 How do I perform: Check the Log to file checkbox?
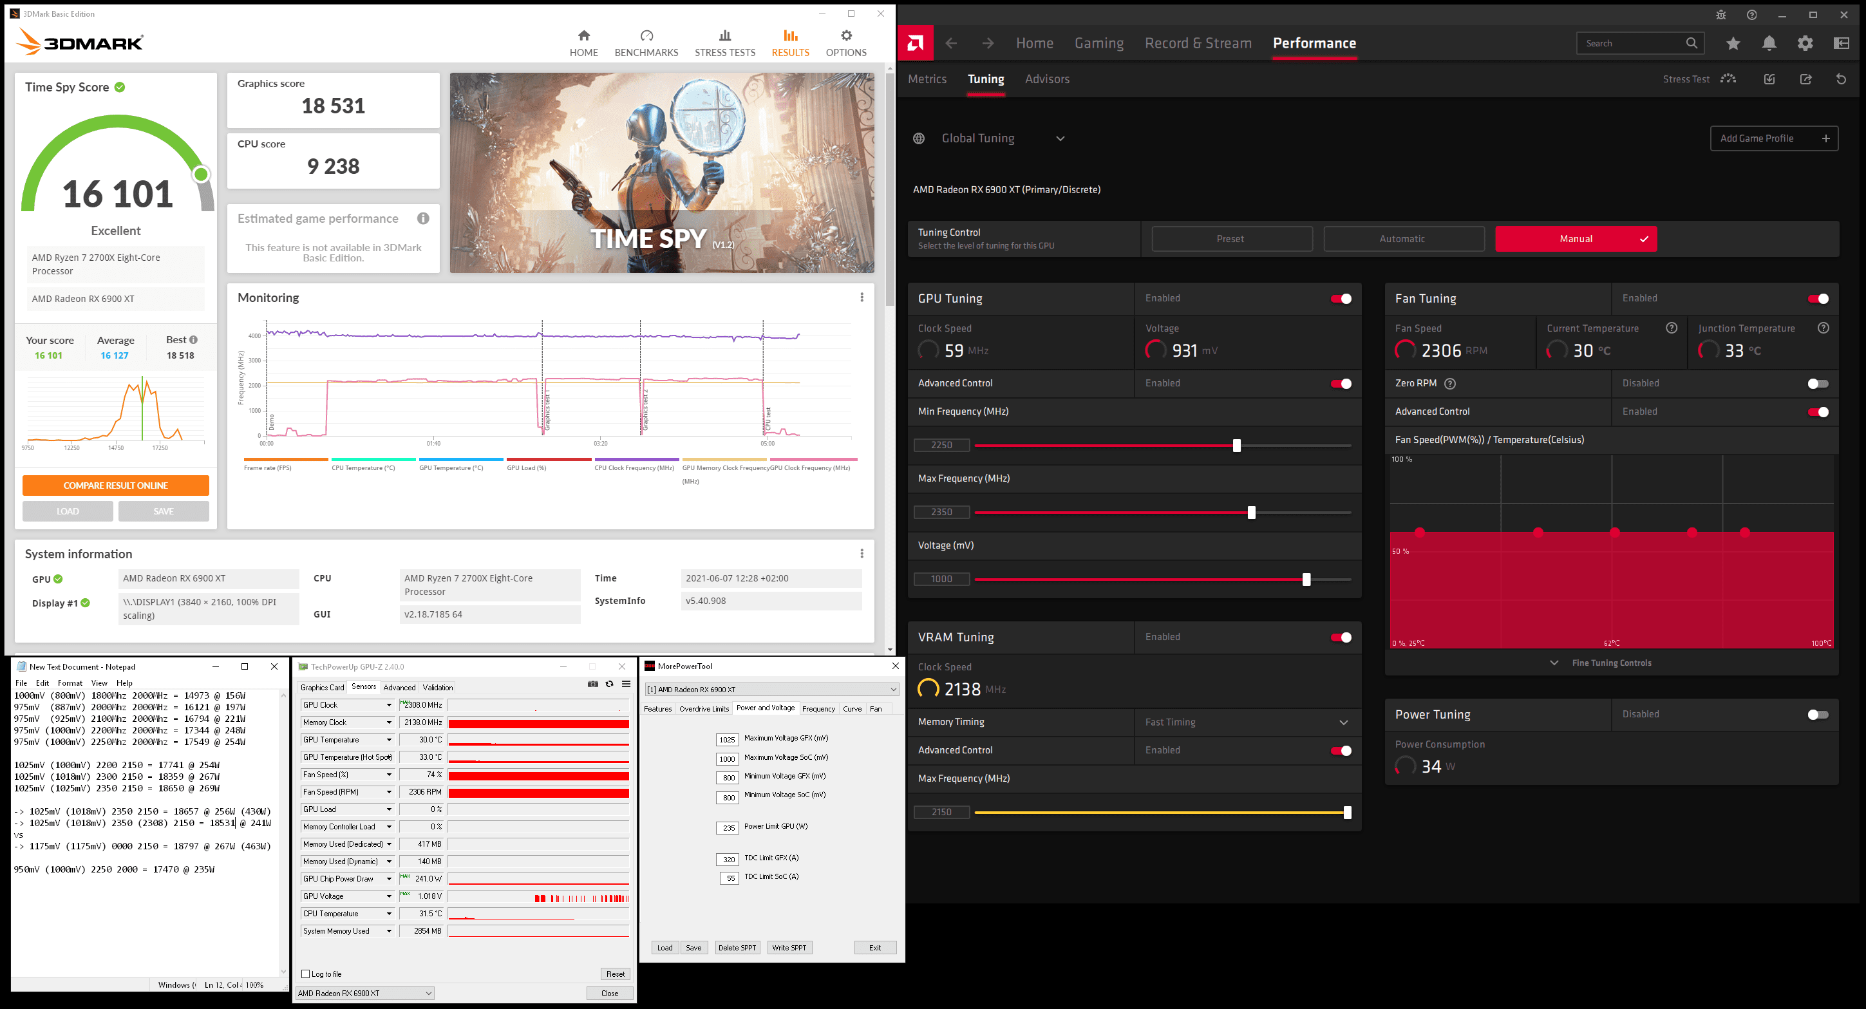tap(306, 974)
